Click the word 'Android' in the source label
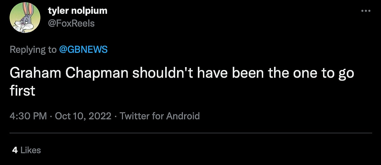Viewport: 381px width, 165px height. [182, 116]
